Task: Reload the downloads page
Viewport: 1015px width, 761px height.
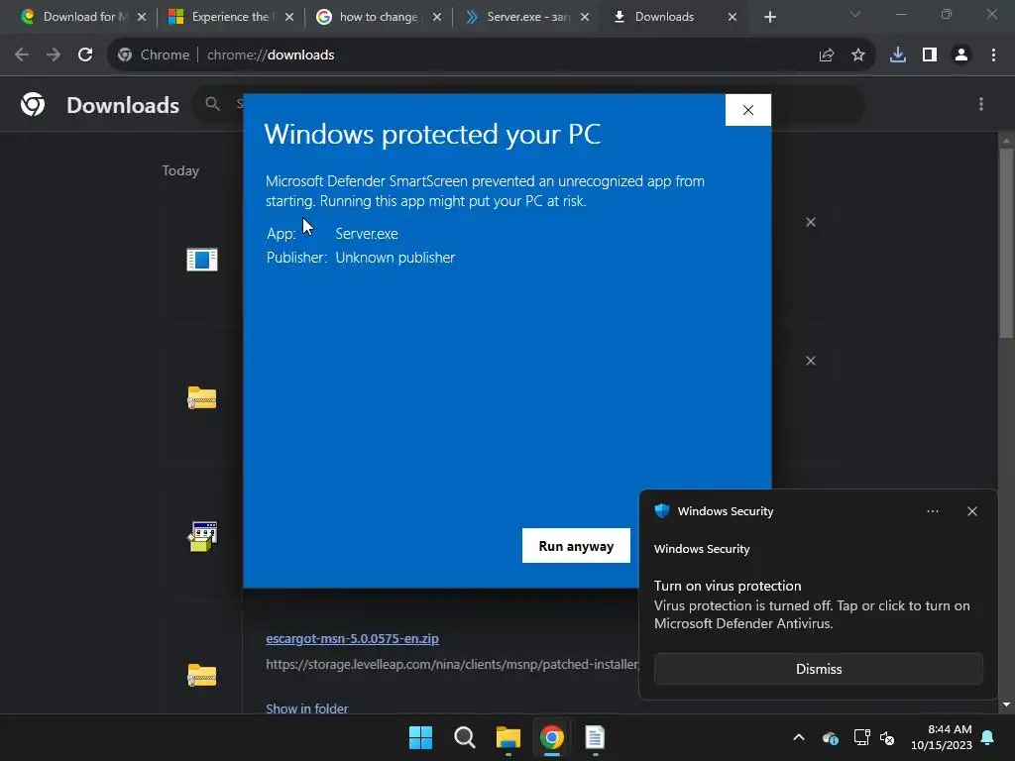Action: (x=85, y=55)
